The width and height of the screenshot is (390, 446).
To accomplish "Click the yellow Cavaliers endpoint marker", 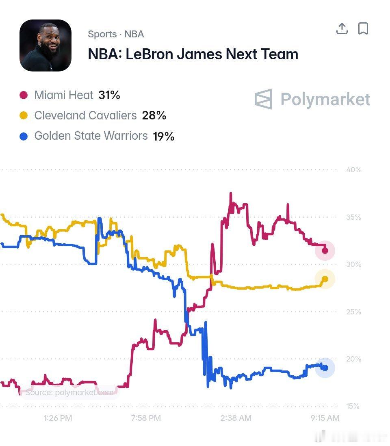I will click(x=325, y=279).
